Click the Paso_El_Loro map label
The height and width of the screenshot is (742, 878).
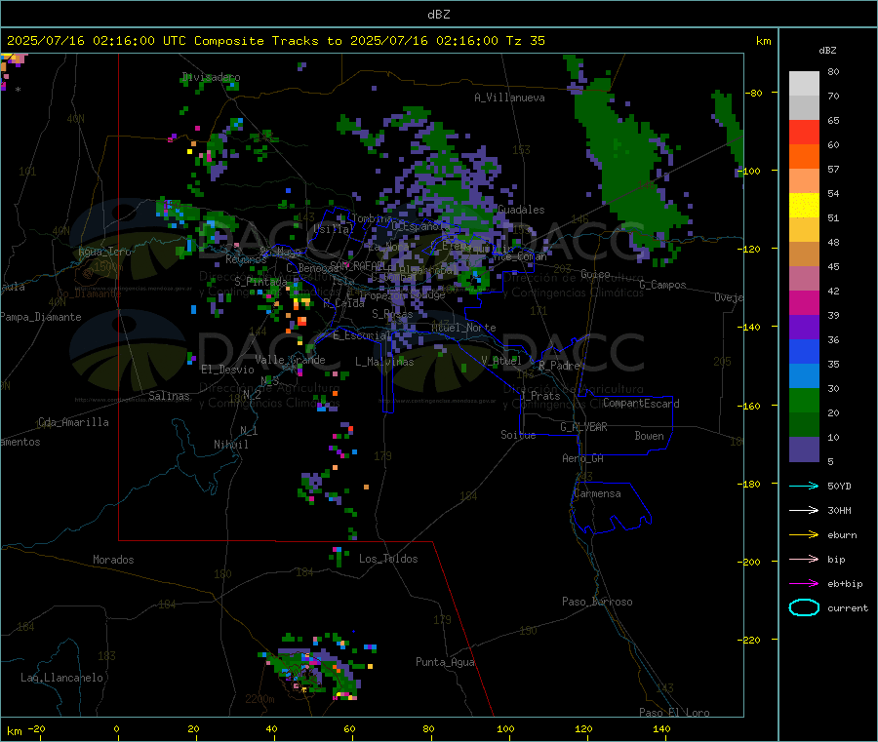pos(674,713)
